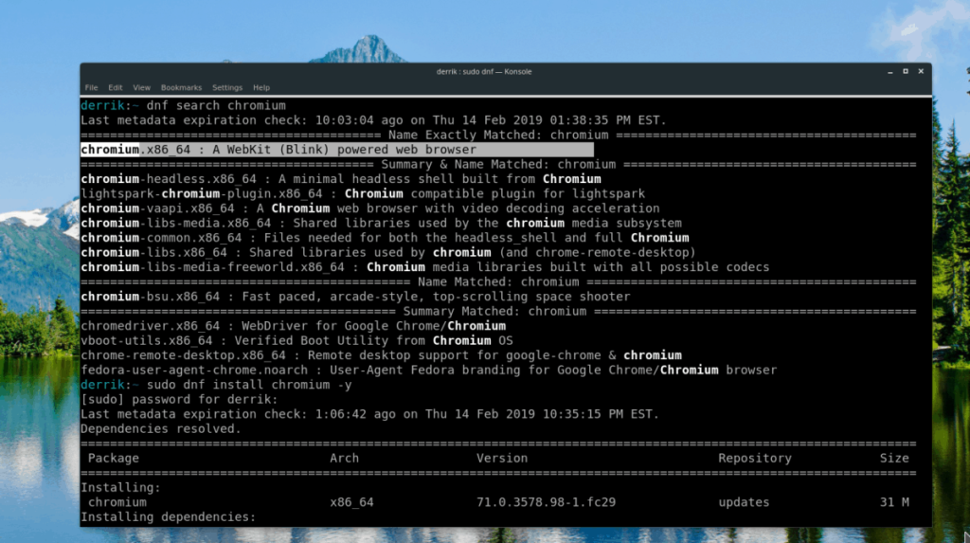Screen dimensions: 970x543
Task: Click the x86_64 arch value for chromium
Action: pyautogui.click(x=351, y=502)
